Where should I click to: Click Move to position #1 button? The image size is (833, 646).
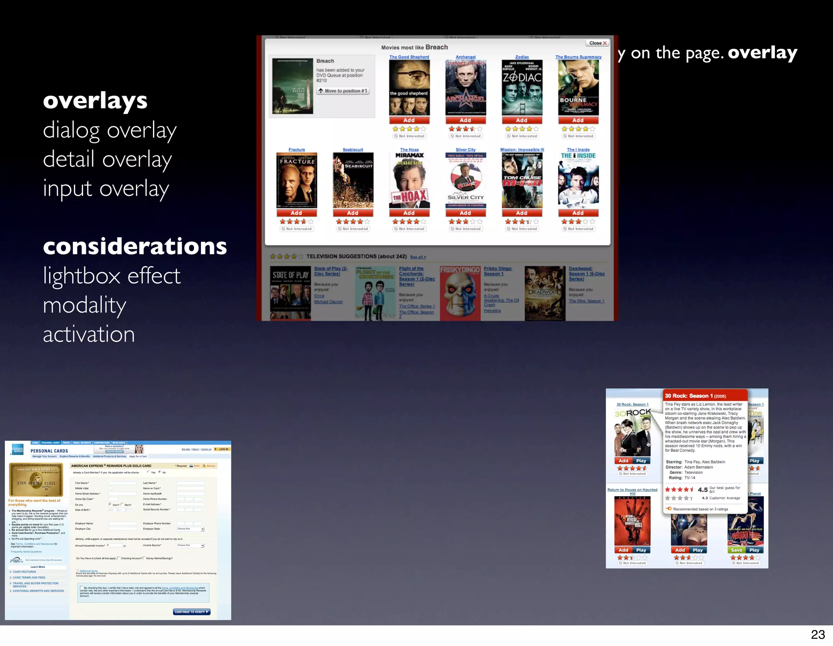343,91
